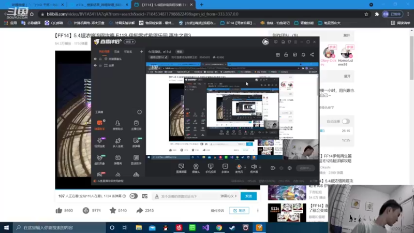Edit today's goal with the modify button

pyautogui.click(x=180, y=51)
